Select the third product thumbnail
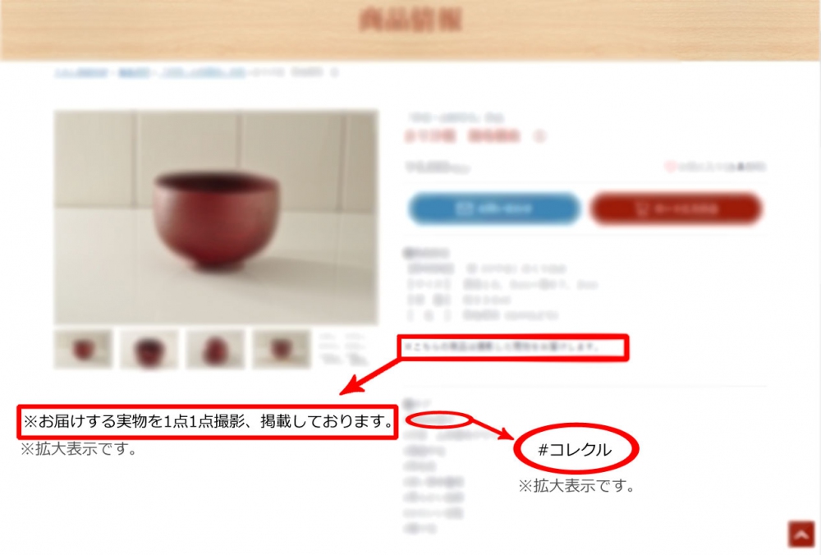Viewport: 821px width, 555px height. point(215,349)
